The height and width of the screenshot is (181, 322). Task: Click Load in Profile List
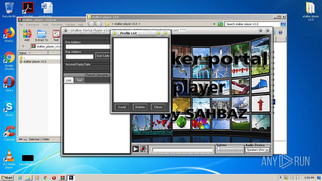tap(122, 107)
